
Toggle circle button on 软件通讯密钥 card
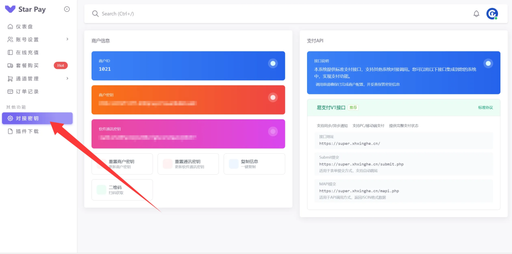click(272, 131)
